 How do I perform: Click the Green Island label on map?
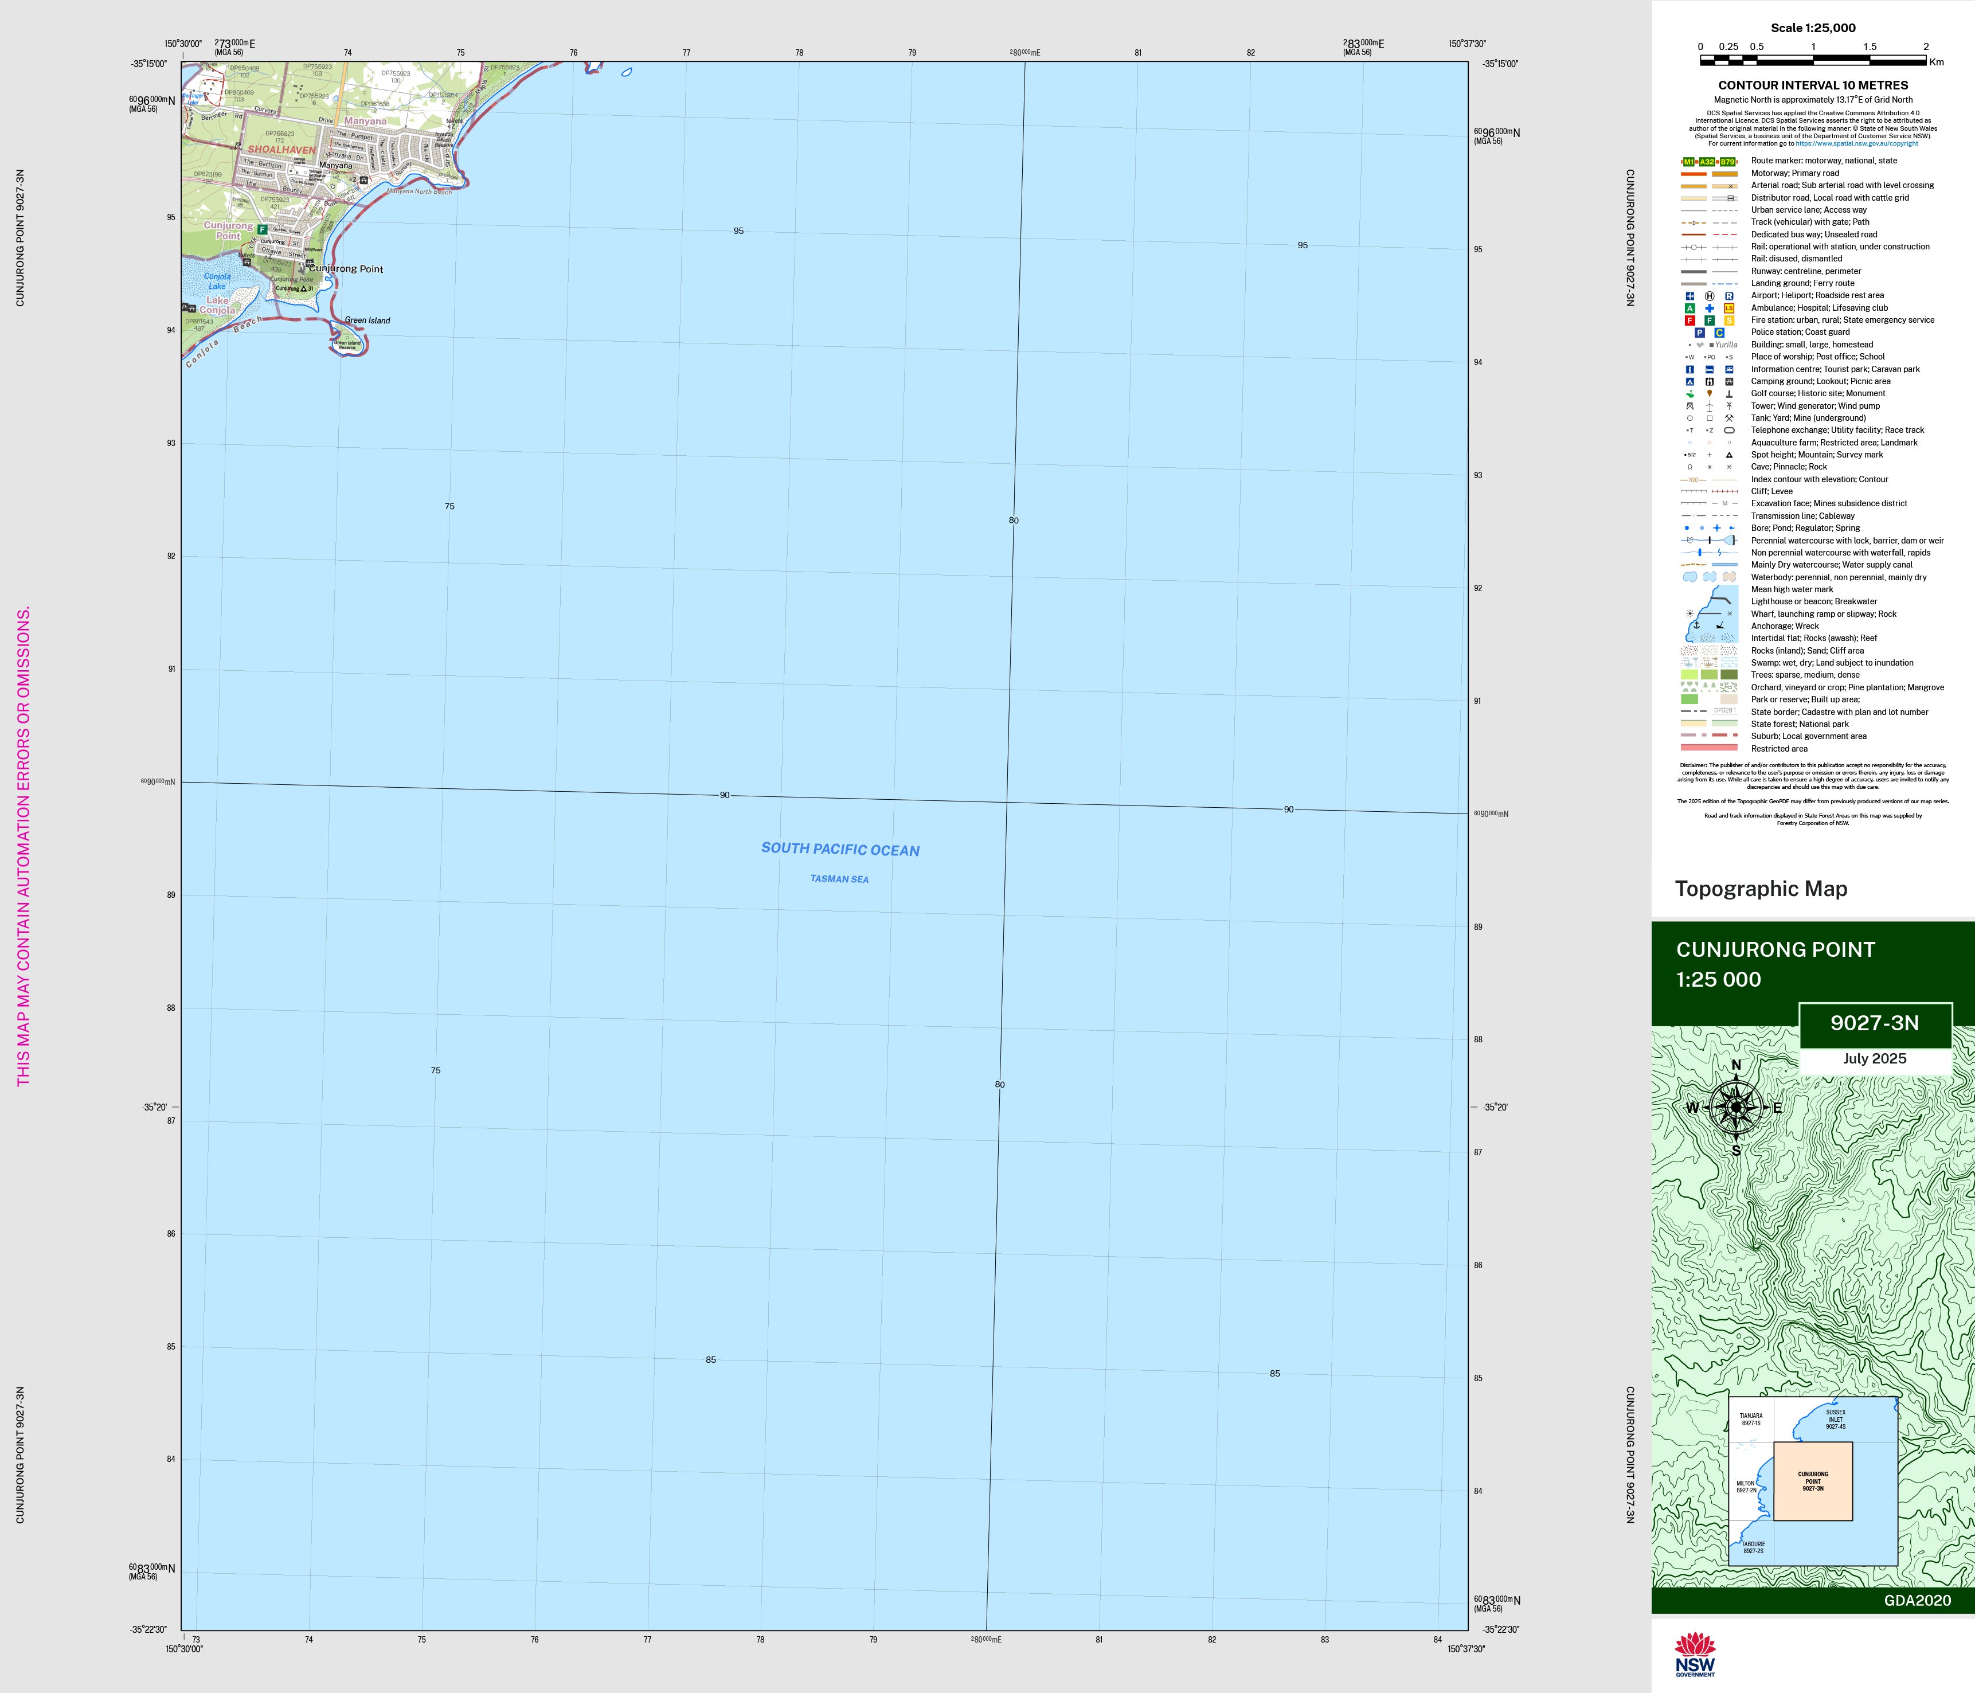(367, 320)
